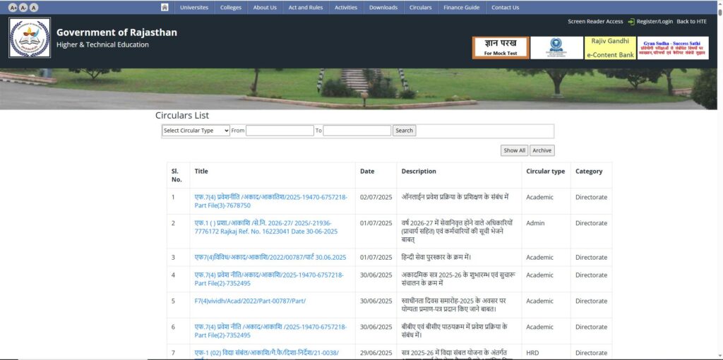Click the To date input field
This screenshot has height=360, width=723.
[x=357, y=131]
